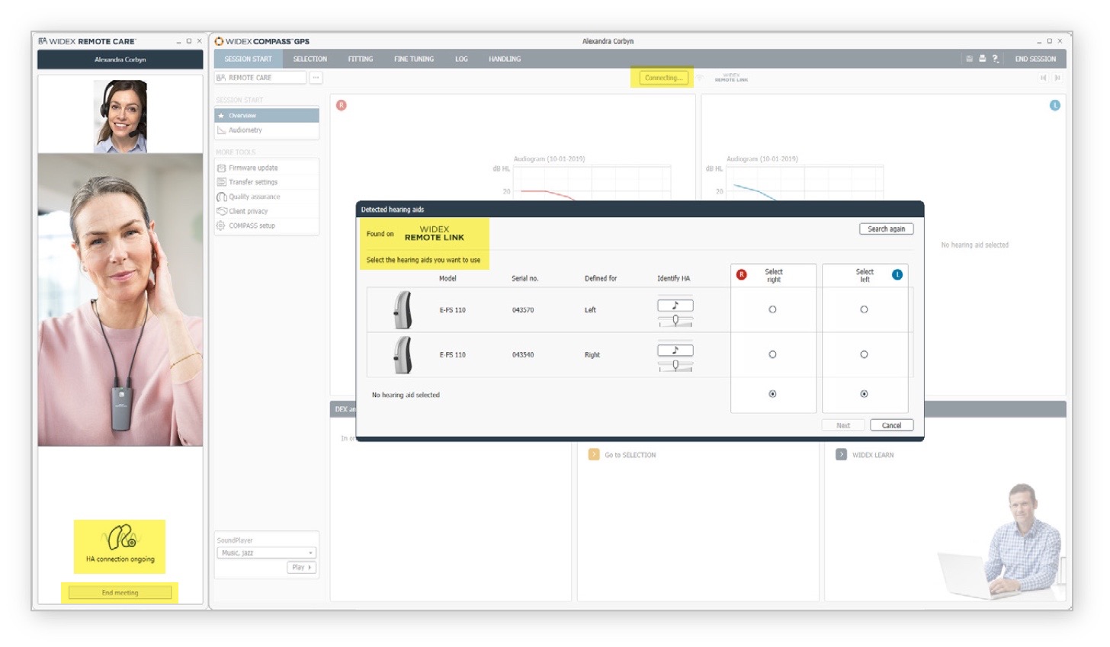Select left for hearing aid 043540
Screen dimensions: 1110x647
(864, 354)
